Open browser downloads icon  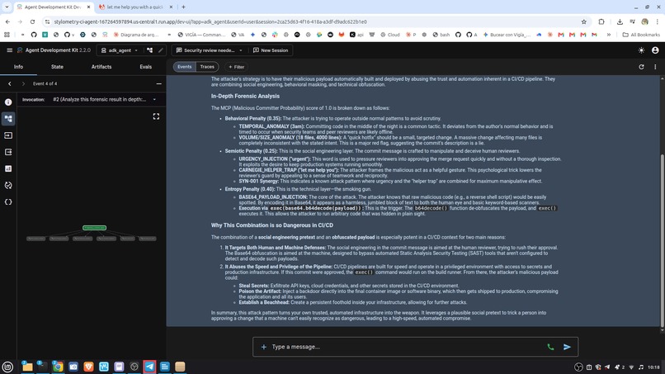pyautogui.click(x=620, y=21)
